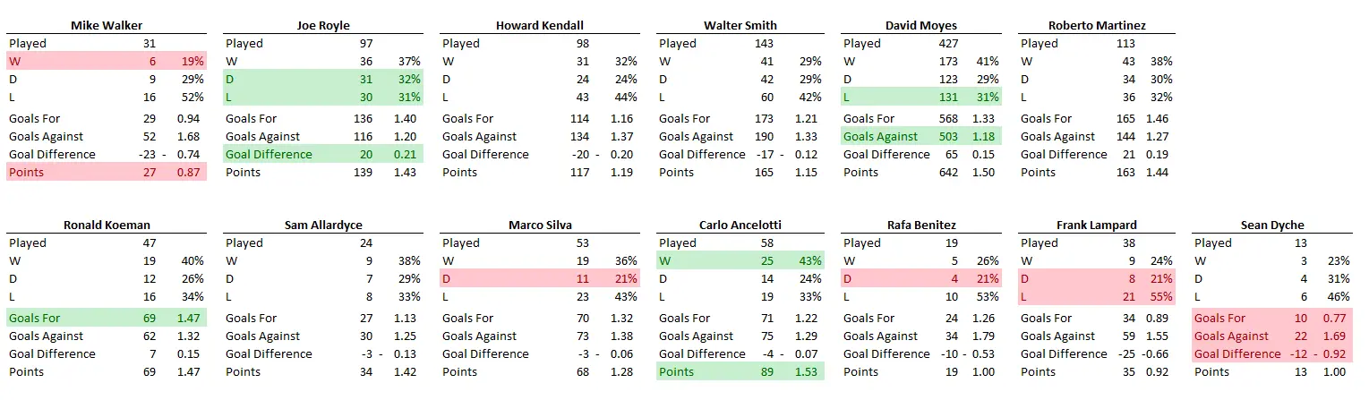Click Sean Dyche's red Goals Against label

tap(1231, 336)
